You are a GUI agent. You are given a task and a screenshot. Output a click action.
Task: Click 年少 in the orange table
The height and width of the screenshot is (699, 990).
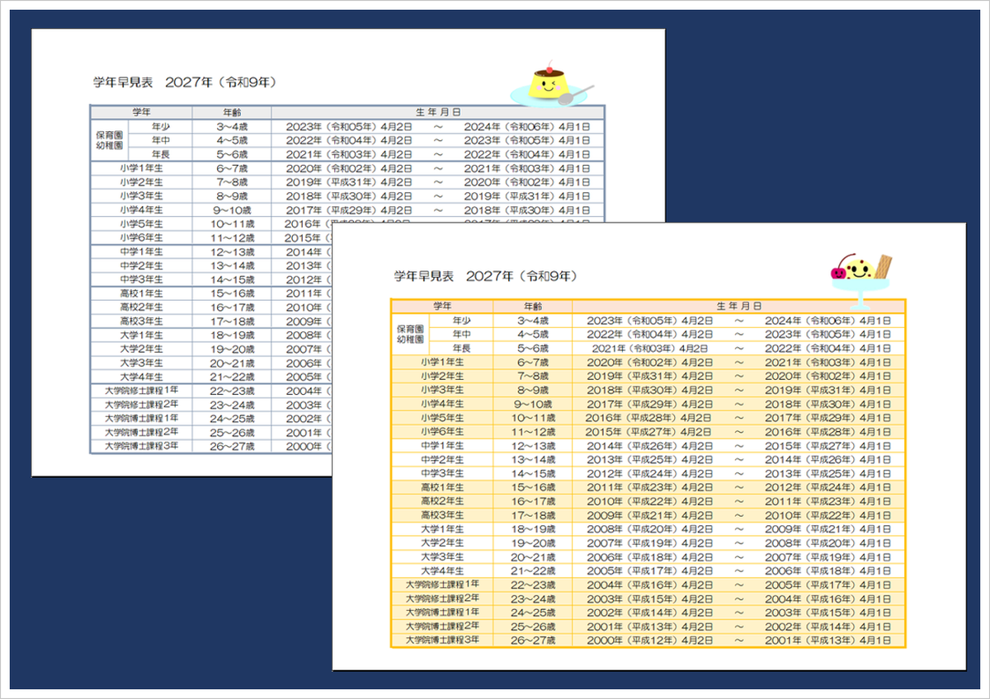click(x=461, y=320)
